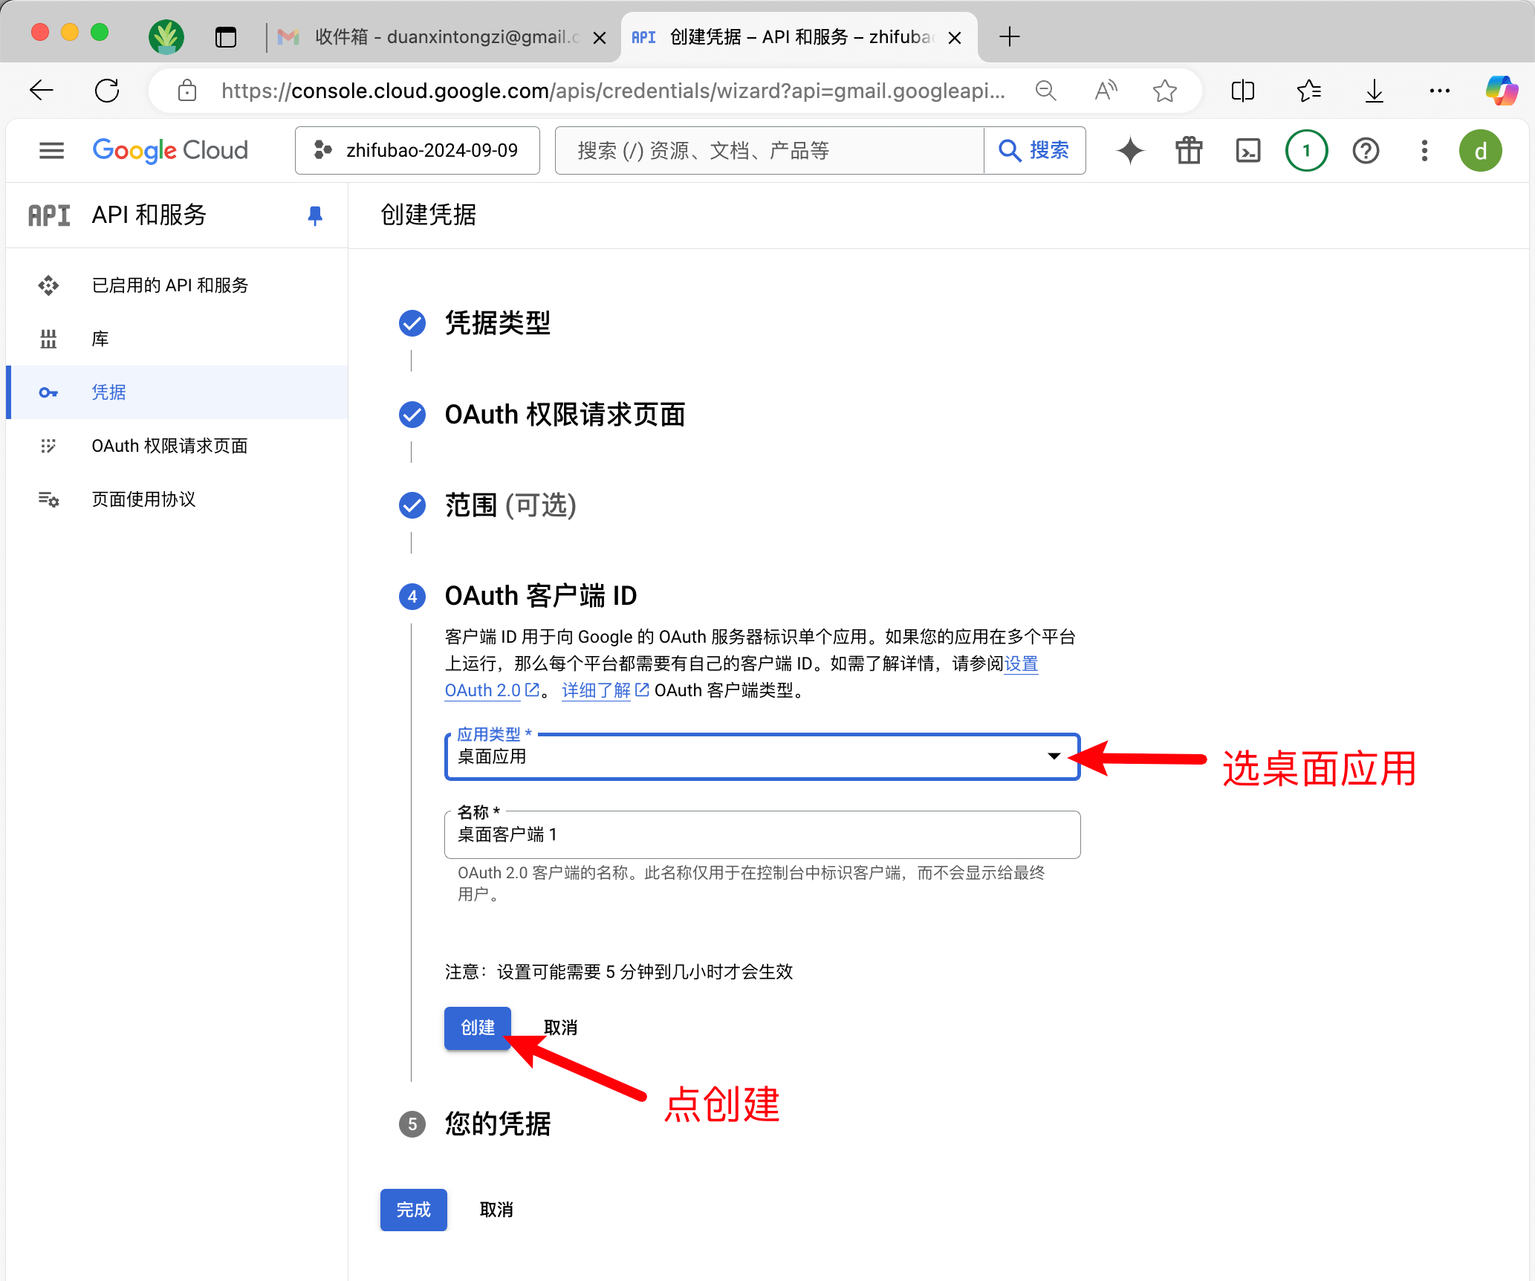
Task: Open the 应用类型 dropdown showing 桌面应用
Action: 761,757
